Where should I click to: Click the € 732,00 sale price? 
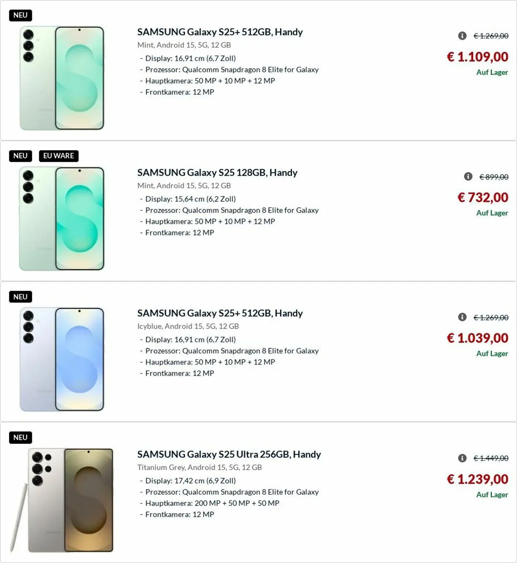483,197
